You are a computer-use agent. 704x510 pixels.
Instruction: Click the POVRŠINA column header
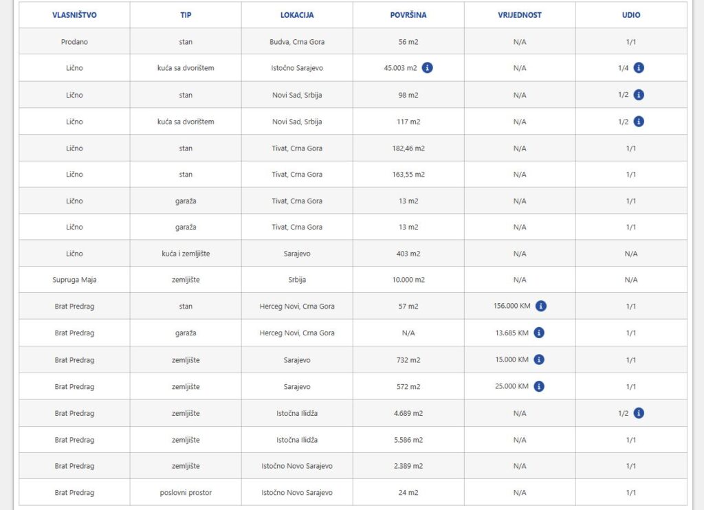pos(408,15)
